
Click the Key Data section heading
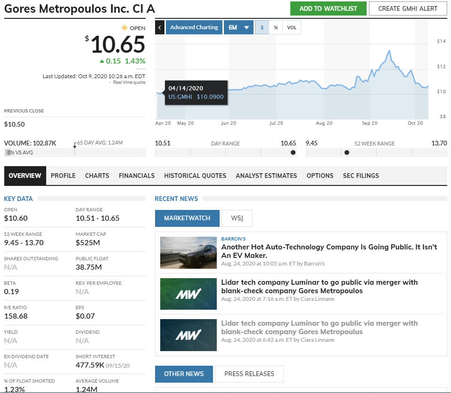click(x=18, y=199)
